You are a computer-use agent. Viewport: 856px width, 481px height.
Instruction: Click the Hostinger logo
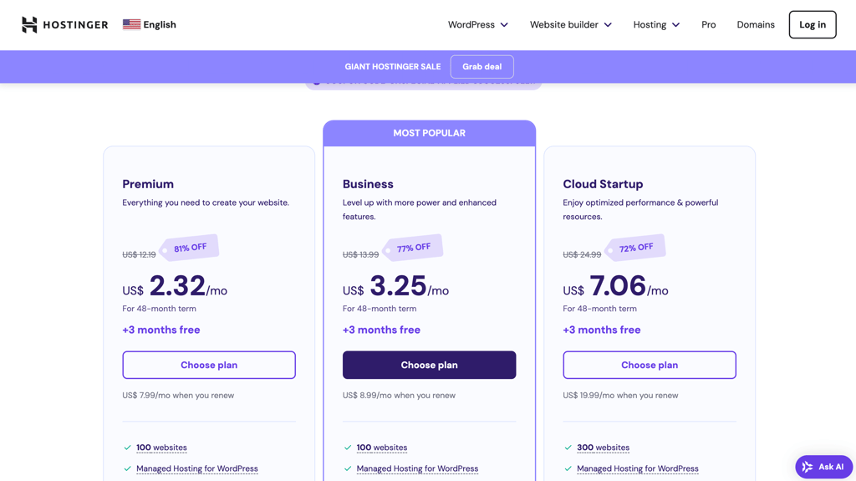point(65,24)
